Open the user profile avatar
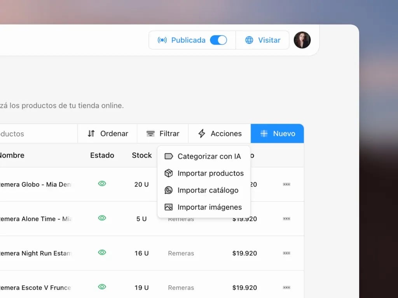 302,40
